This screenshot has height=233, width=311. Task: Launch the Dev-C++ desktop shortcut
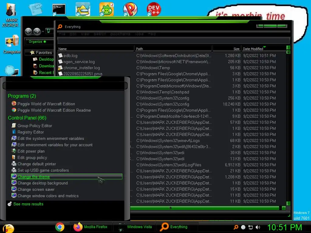point(154,9)
